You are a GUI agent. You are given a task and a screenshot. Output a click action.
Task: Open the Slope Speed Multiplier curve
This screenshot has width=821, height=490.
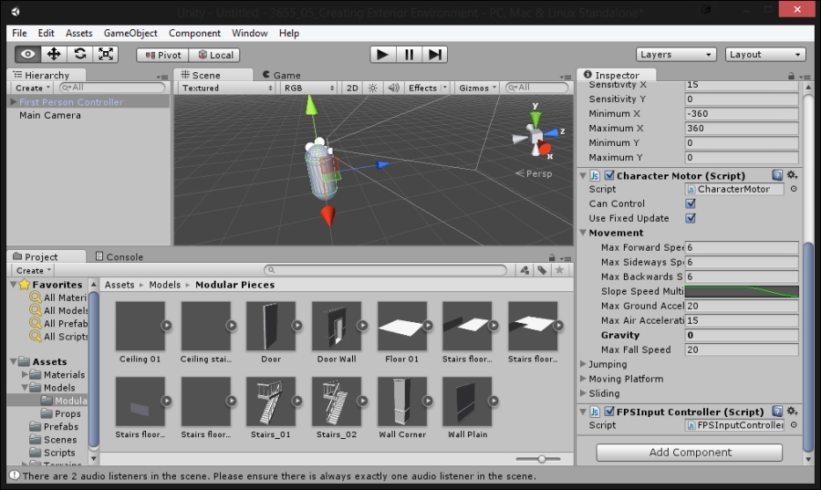tap(742, 291)
